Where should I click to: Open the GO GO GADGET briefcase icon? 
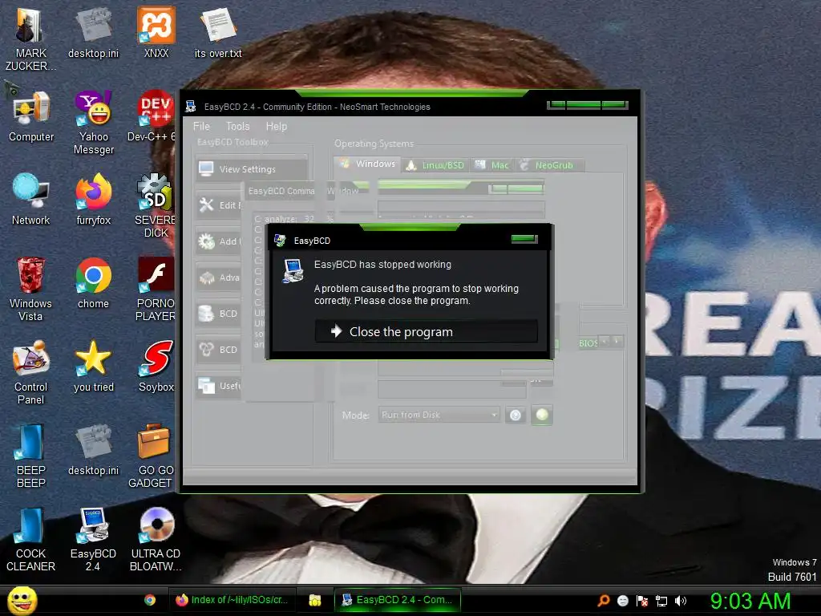tap(153, 456)
